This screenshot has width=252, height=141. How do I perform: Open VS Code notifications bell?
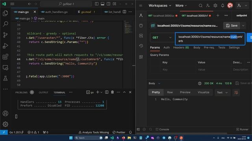click(x=130, y=132)
